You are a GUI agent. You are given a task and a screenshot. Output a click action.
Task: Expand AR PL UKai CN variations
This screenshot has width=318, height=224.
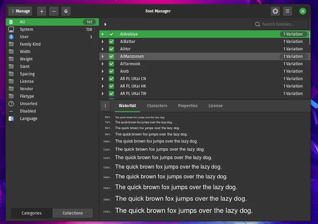(103, 79)
